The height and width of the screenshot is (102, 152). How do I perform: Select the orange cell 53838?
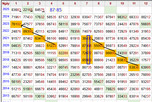tap(134, 67)
